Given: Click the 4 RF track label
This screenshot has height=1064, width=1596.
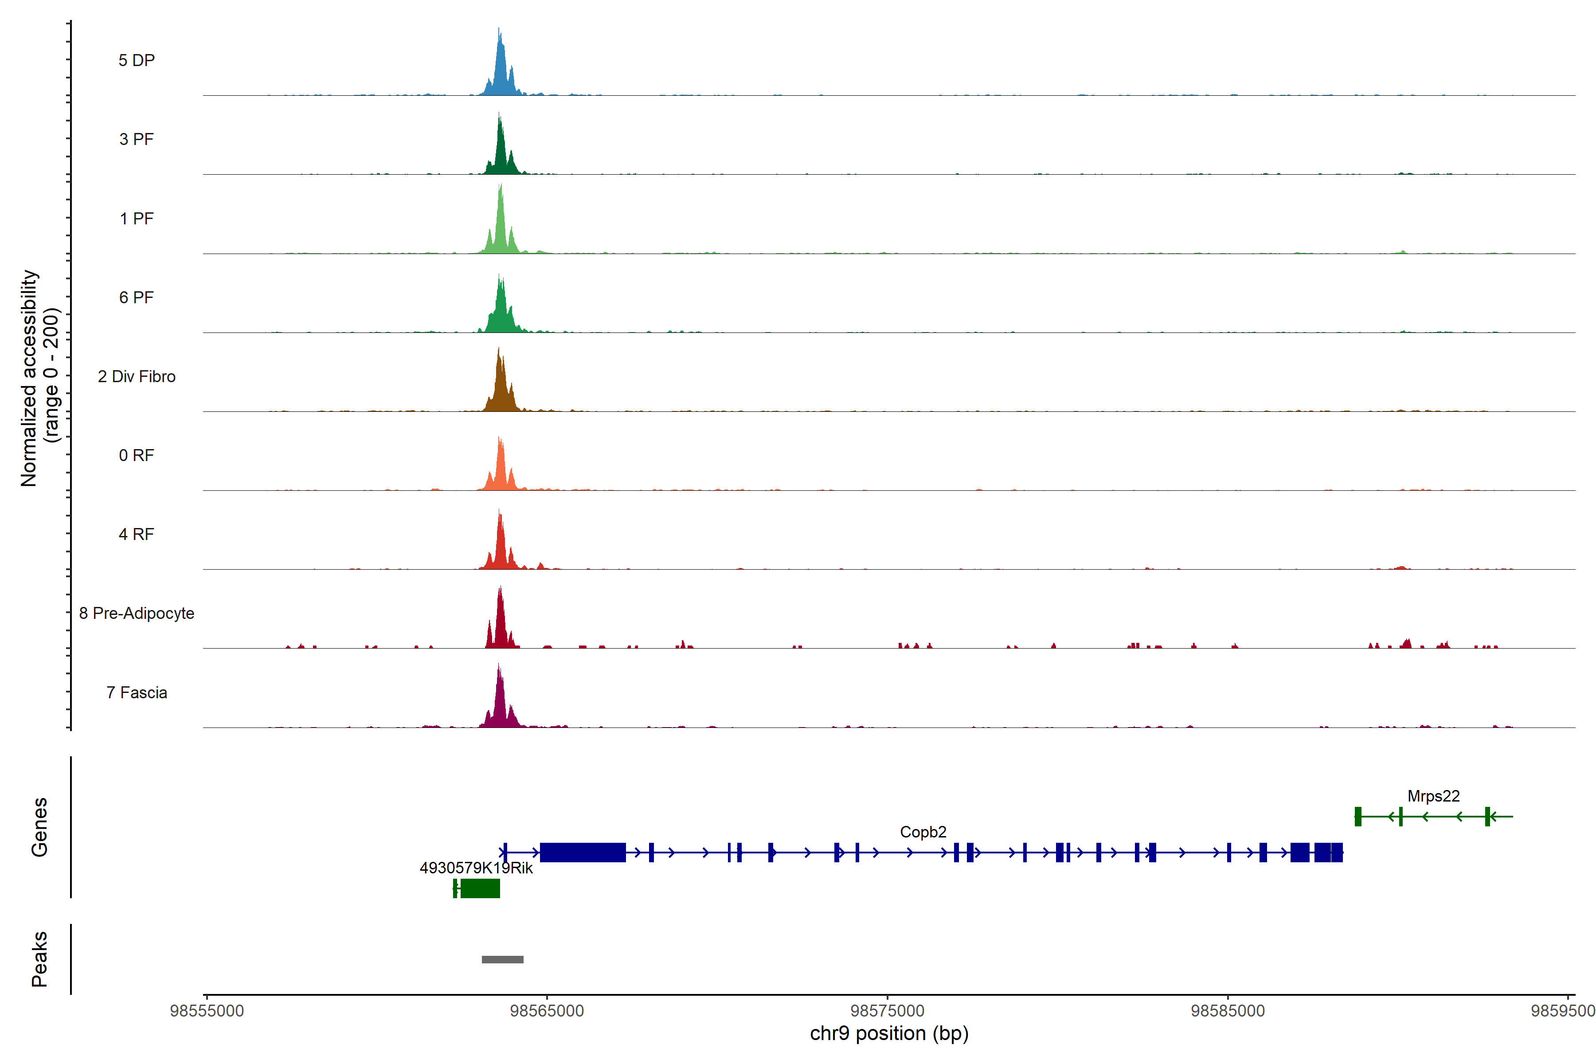Looking at the screenshot, I should pos(137,534).
